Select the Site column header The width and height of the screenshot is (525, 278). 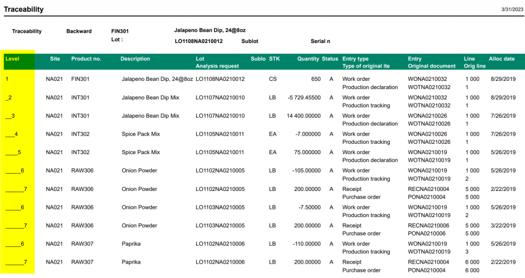[x=55, y=59]
